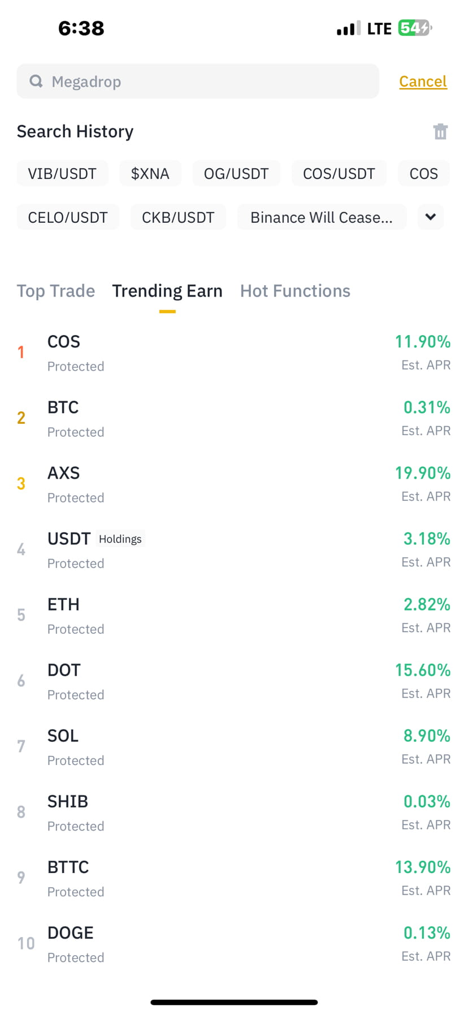Open the AXS earn product
Viewport: 468px width, 1014px height.
point(234,484)
